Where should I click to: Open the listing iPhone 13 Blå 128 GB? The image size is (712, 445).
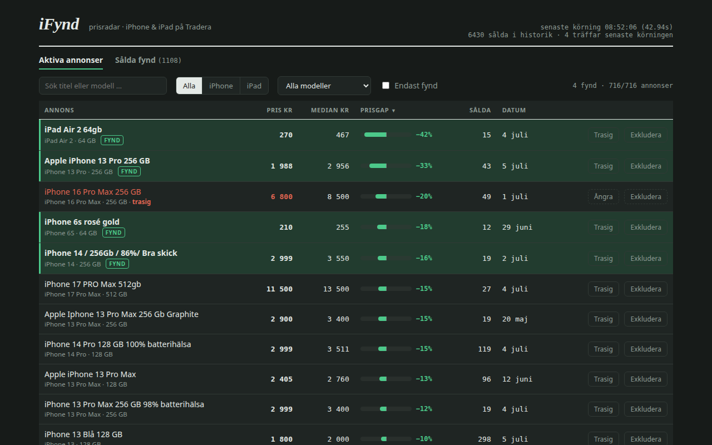[x=83, y=434]
